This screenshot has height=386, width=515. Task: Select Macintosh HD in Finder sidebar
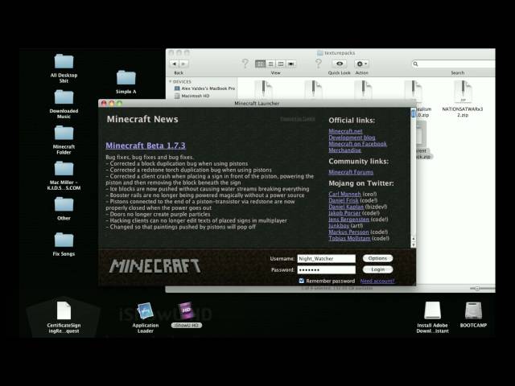pos(192,96)
